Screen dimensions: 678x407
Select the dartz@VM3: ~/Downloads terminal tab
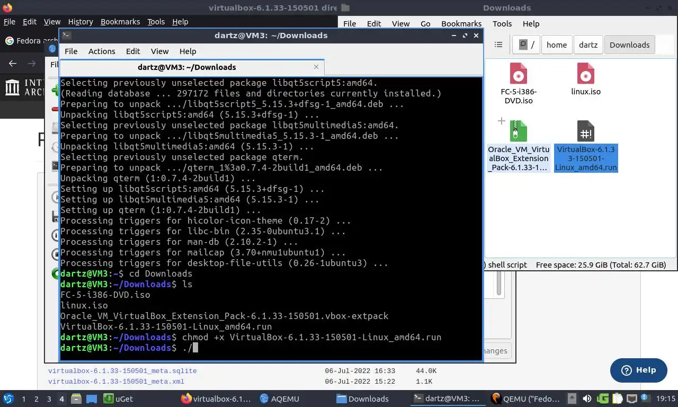point(192,67)
